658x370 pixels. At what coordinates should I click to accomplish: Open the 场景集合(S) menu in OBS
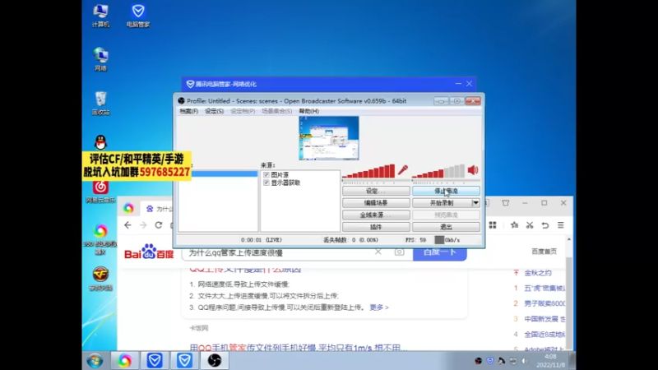tap(276, 111)
